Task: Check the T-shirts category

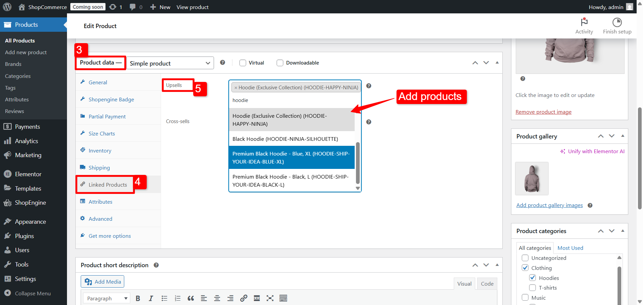Action: (532, 288)
